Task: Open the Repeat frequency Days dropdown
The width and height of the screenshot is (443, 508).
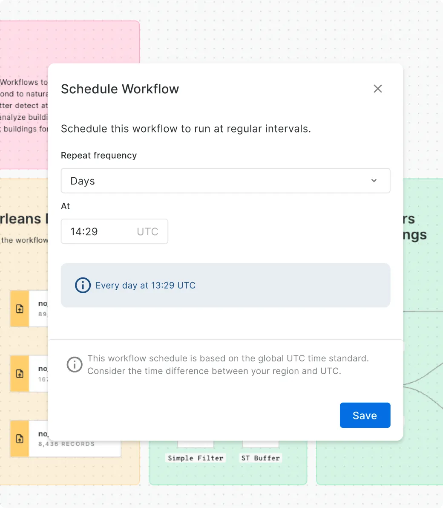Action: click(x=225, y=181)
